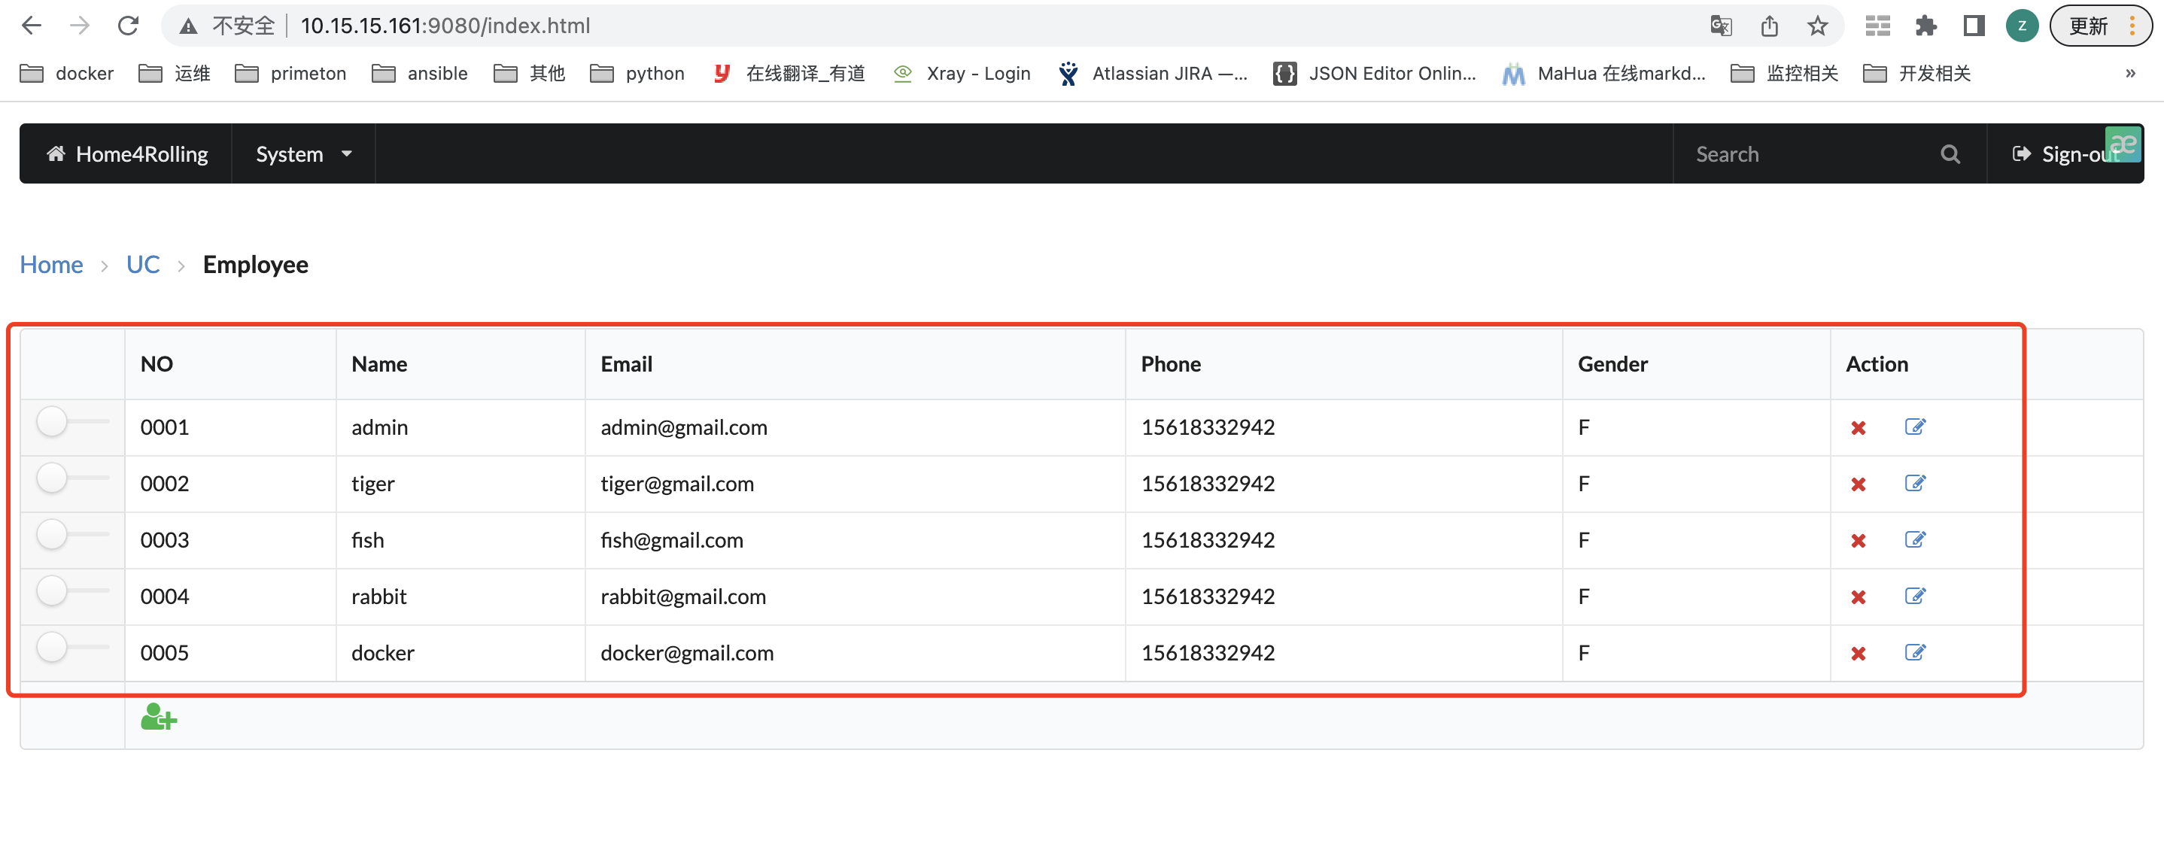
Task: Delete the admin employee row
Action: (1857, 427)
